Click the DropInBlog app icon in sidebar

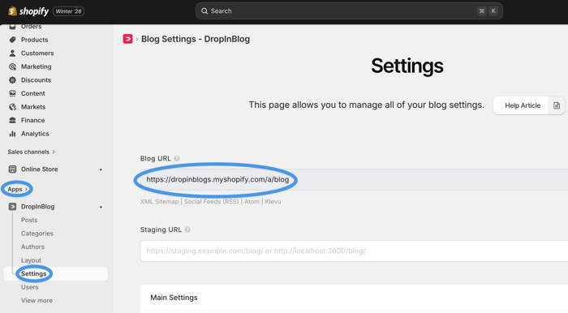(13, 207)
